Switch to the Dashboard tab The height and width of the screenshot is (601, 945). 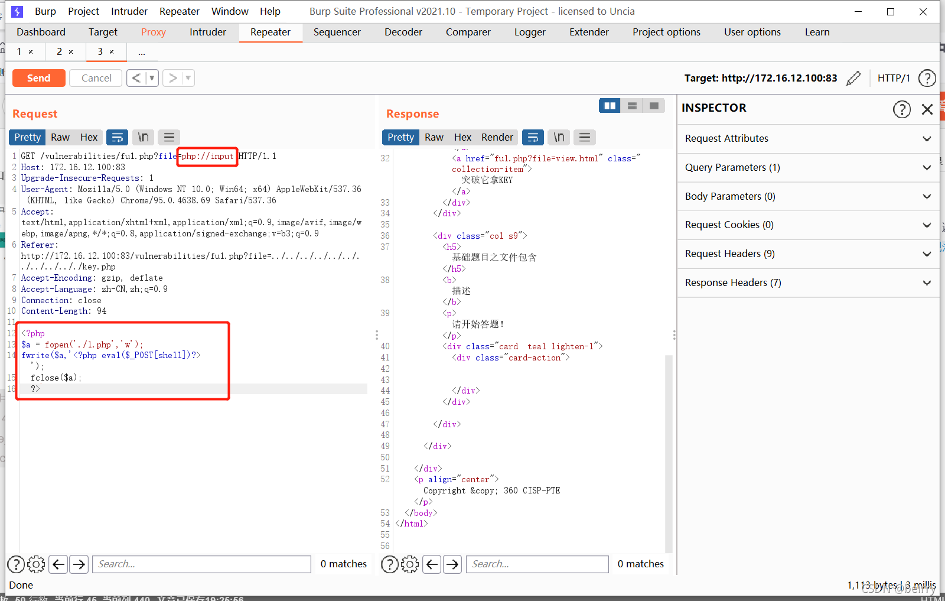(x=41, y=32)
